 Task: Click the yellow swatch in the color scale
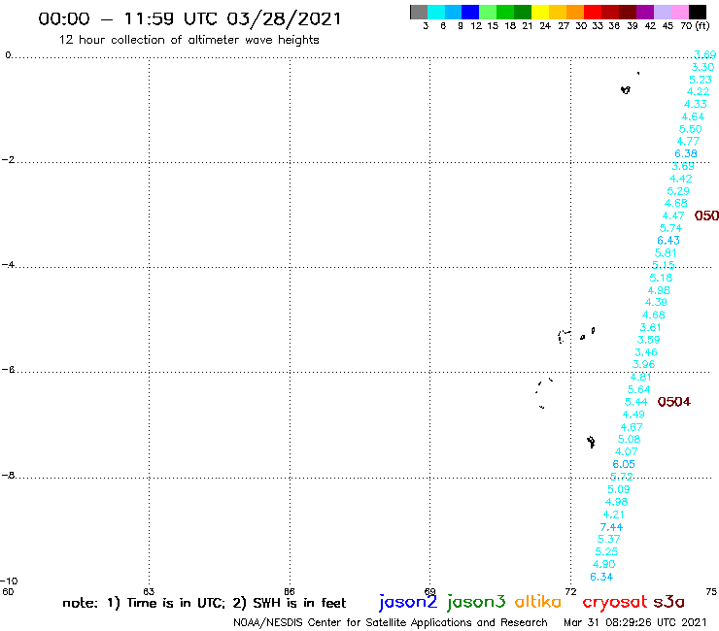coord(540,12)
